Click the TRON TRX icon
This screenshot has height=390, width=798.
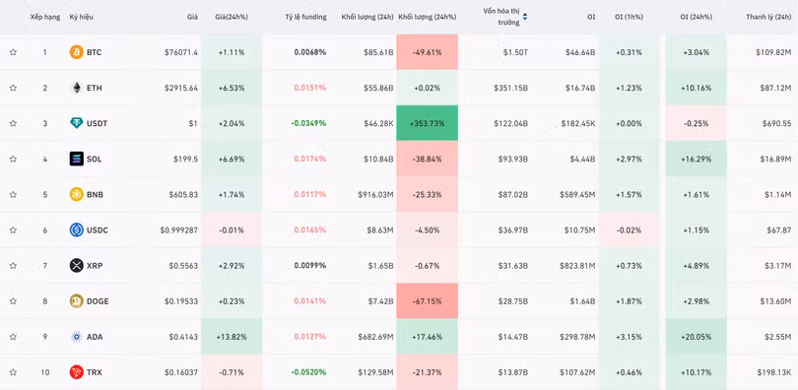coord(76,372)
